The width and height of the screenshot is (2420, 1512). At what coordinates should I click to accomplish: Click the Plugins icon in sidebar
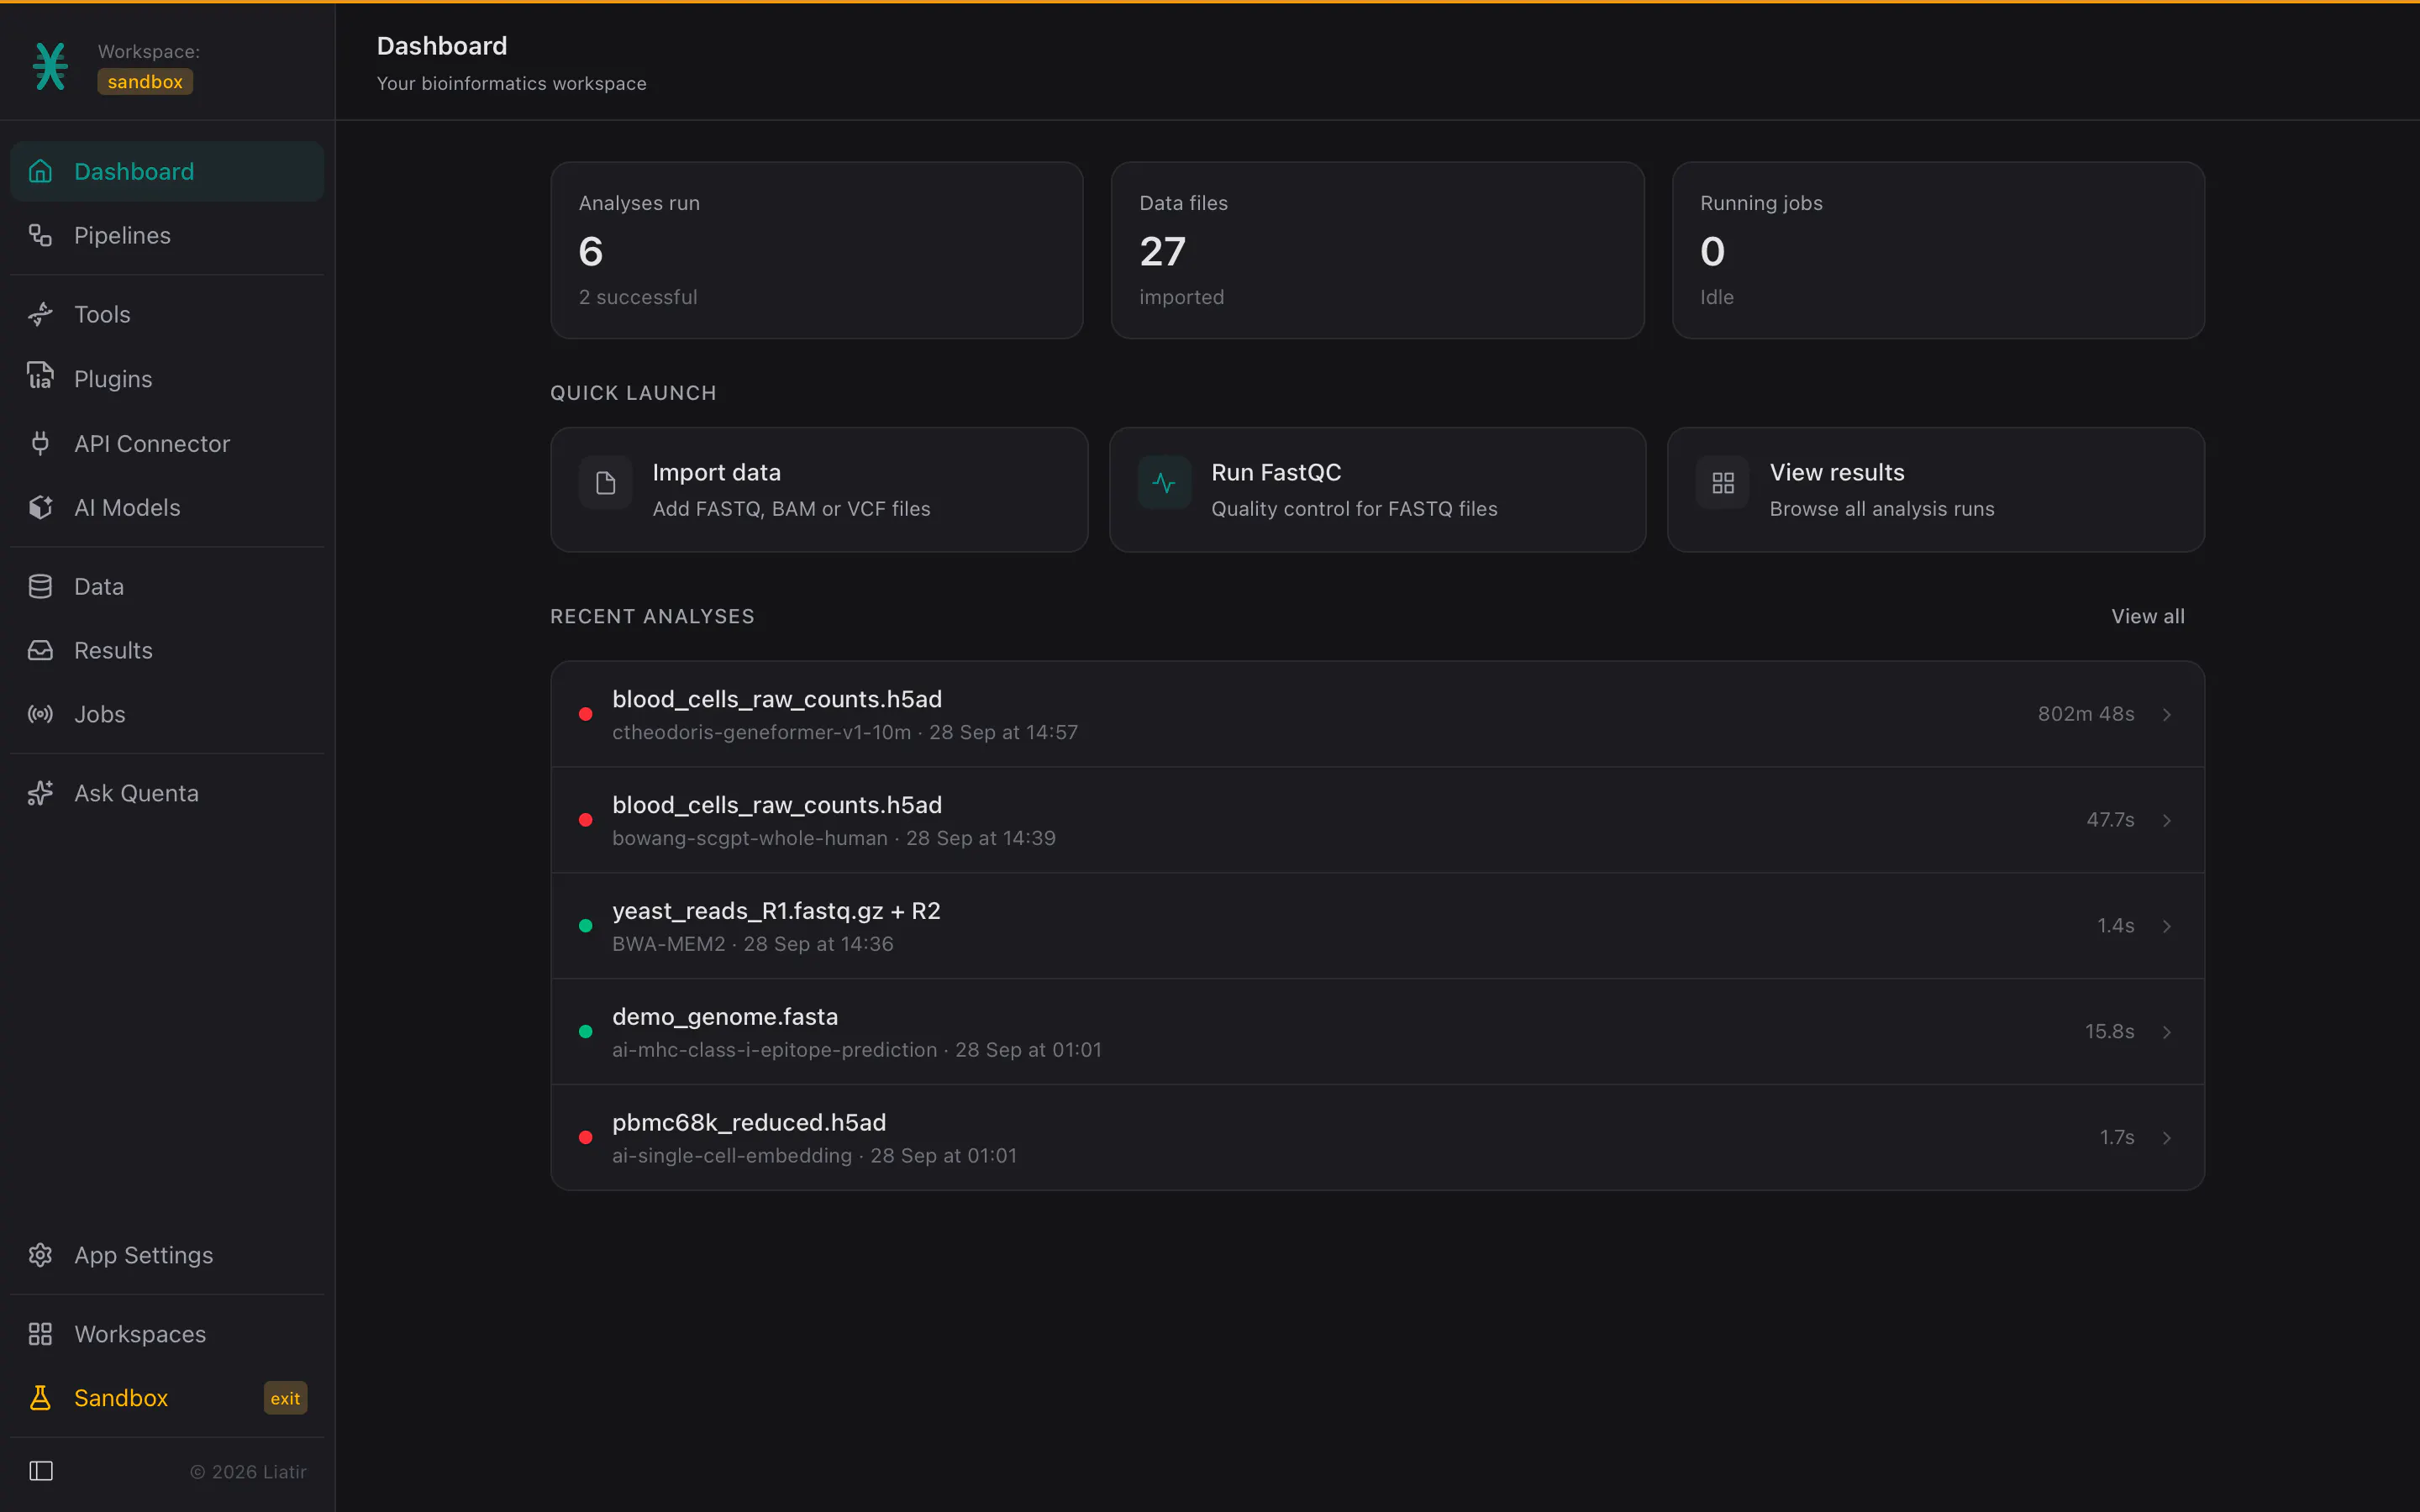point(40,376)
